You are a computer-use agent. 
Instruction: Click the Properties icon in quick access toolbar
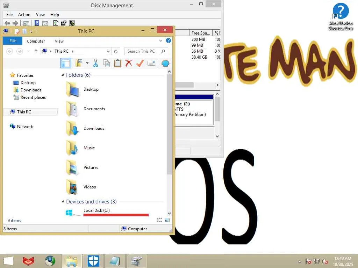(17, 31)
